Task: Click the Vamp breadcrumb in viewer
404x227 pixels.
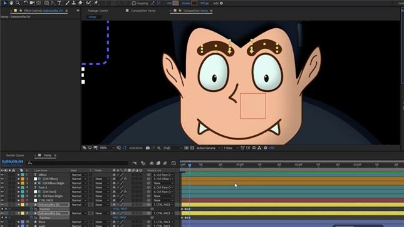Action: [x=92, y=17]
